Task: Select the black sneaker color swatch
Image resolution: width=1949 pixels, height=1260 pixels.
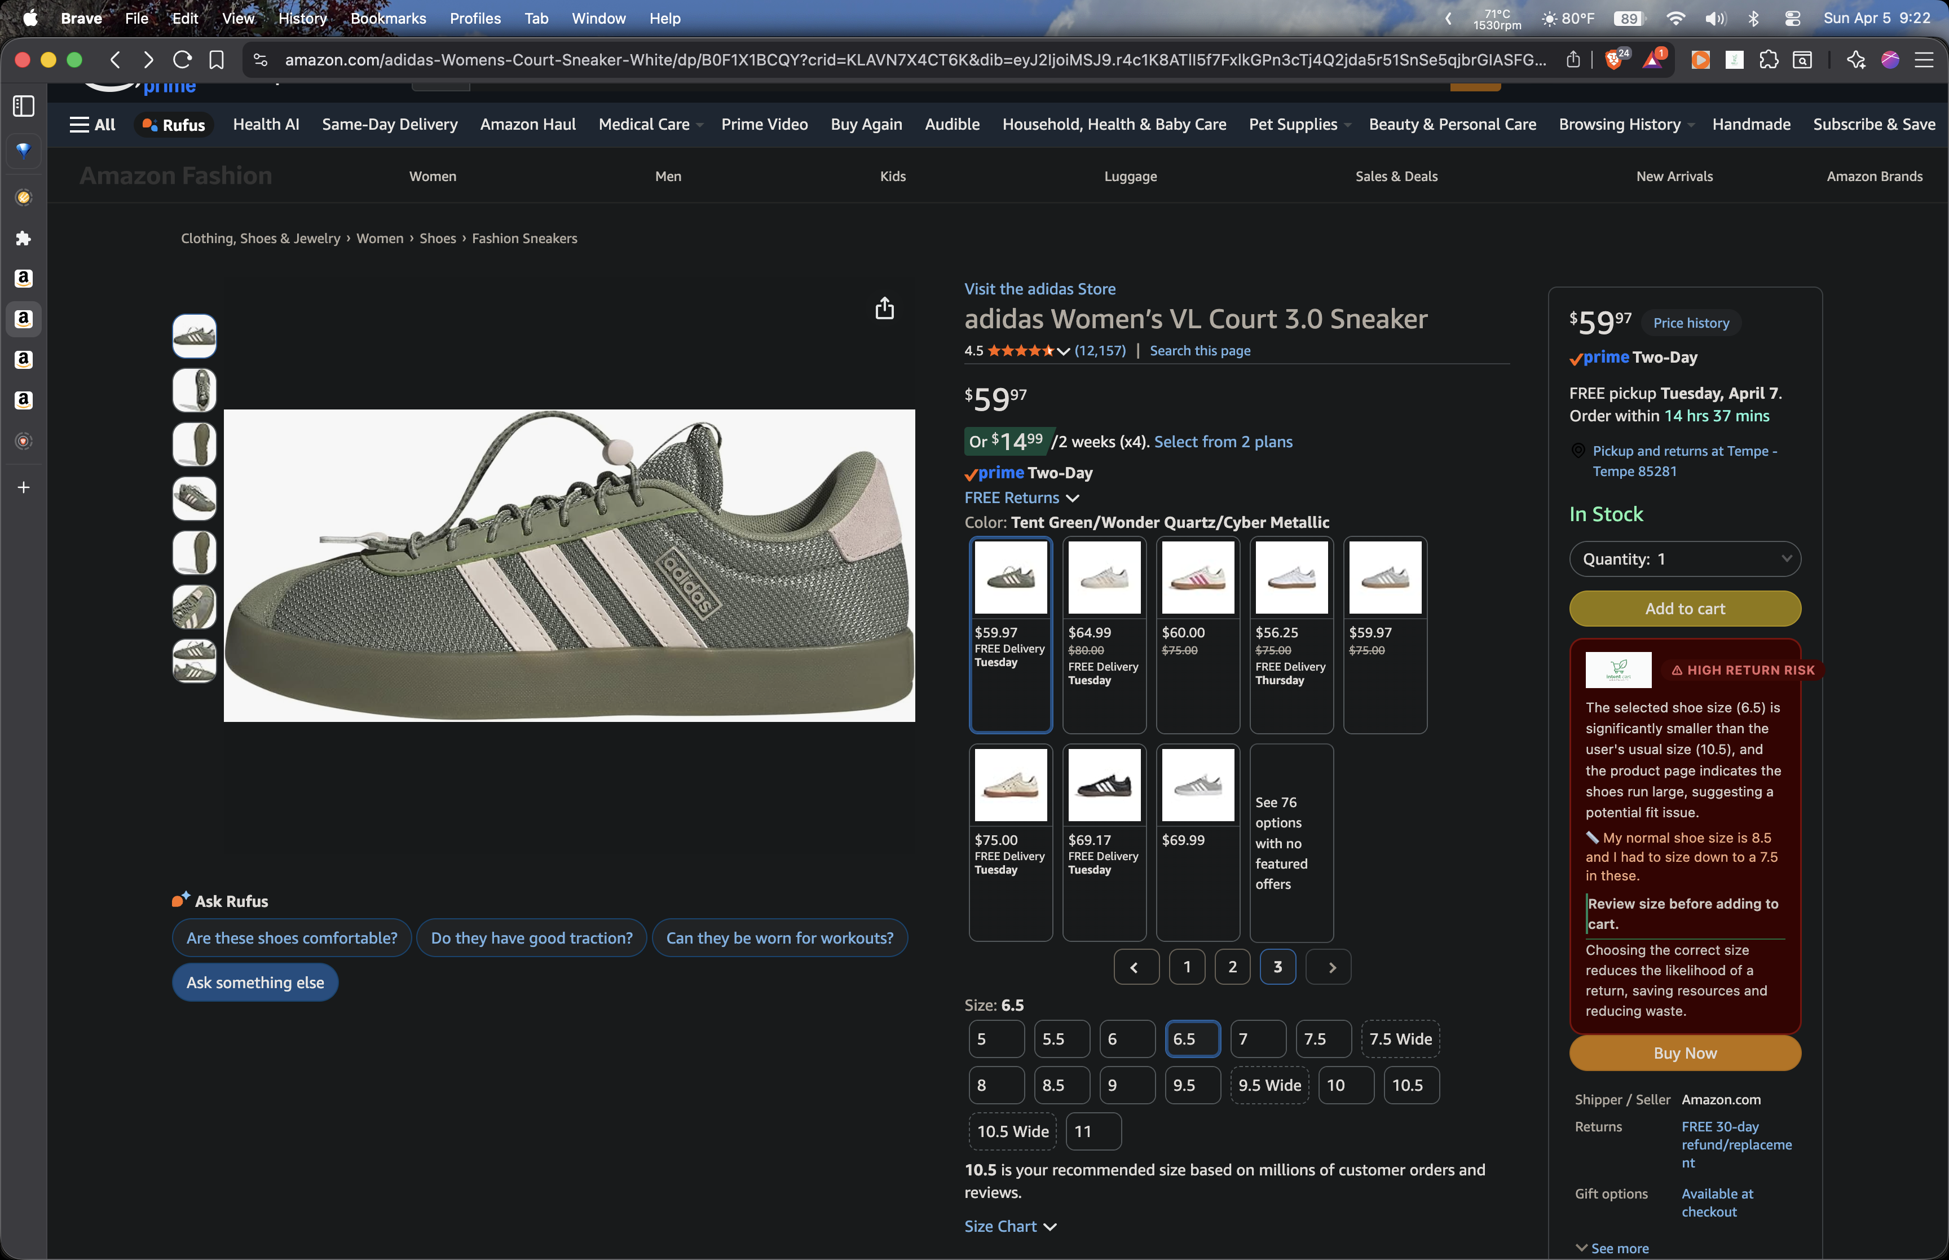Action: coord(1103,786)
